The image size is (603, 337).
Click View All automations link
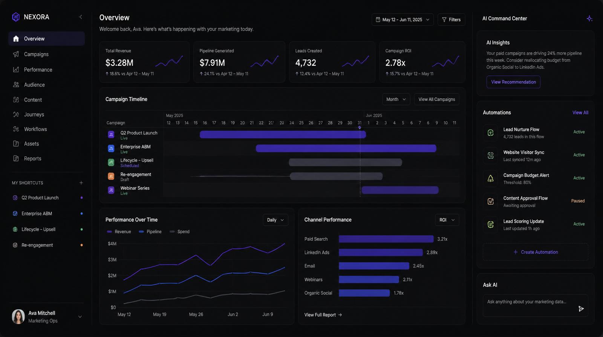pyautogui.click(x=580, y=112)
